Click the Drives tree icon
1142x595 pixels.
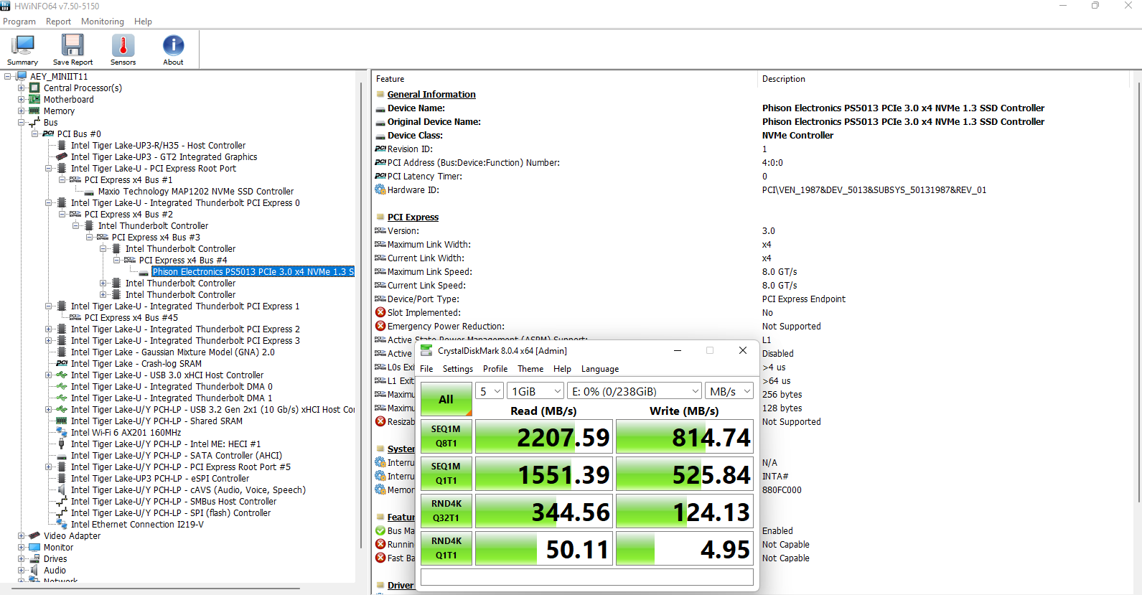coord(34,559)
